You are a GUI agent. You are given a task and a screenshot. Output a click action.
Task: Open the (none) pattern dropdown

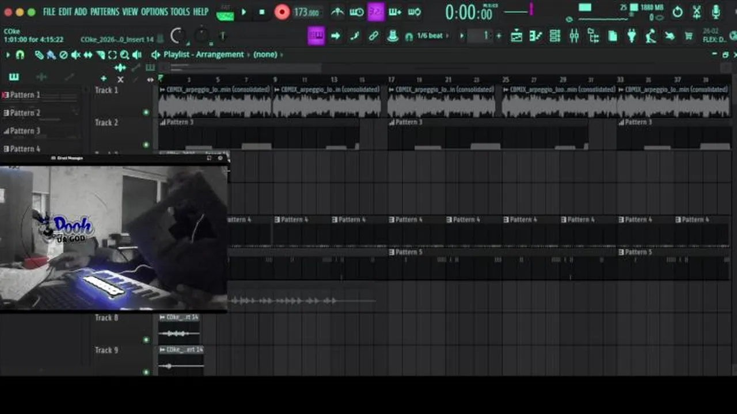click(265, 55)
